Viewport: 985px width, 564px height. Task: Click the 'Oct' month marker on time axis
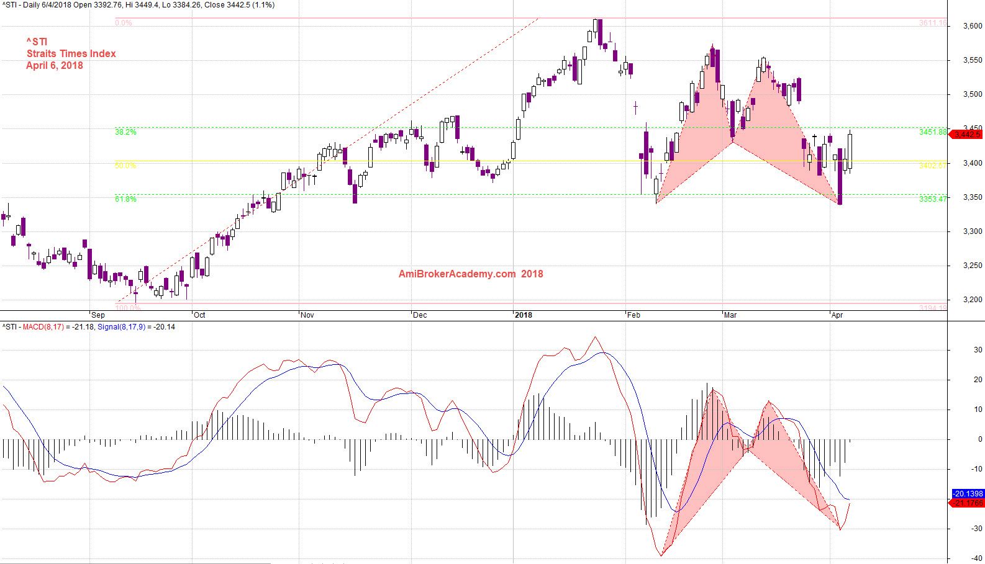(199, 315)
